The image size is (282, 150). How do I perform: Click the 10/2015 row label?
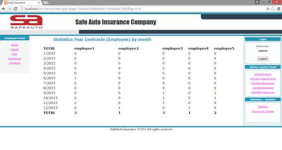tap(51, 98)
